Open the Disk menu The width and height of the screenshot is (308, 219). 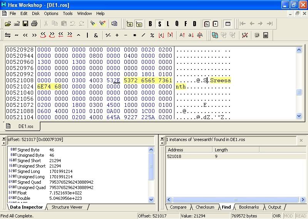(x=36, y=13)
